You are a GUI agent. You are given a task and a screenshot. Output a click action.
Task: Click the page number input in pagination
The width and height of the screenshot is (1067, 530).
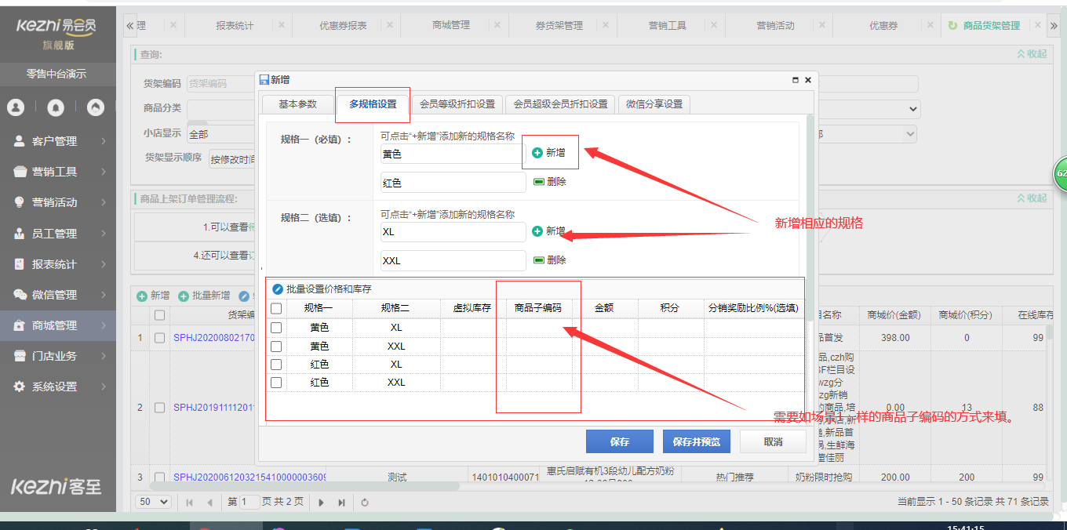tap(249, 502)
